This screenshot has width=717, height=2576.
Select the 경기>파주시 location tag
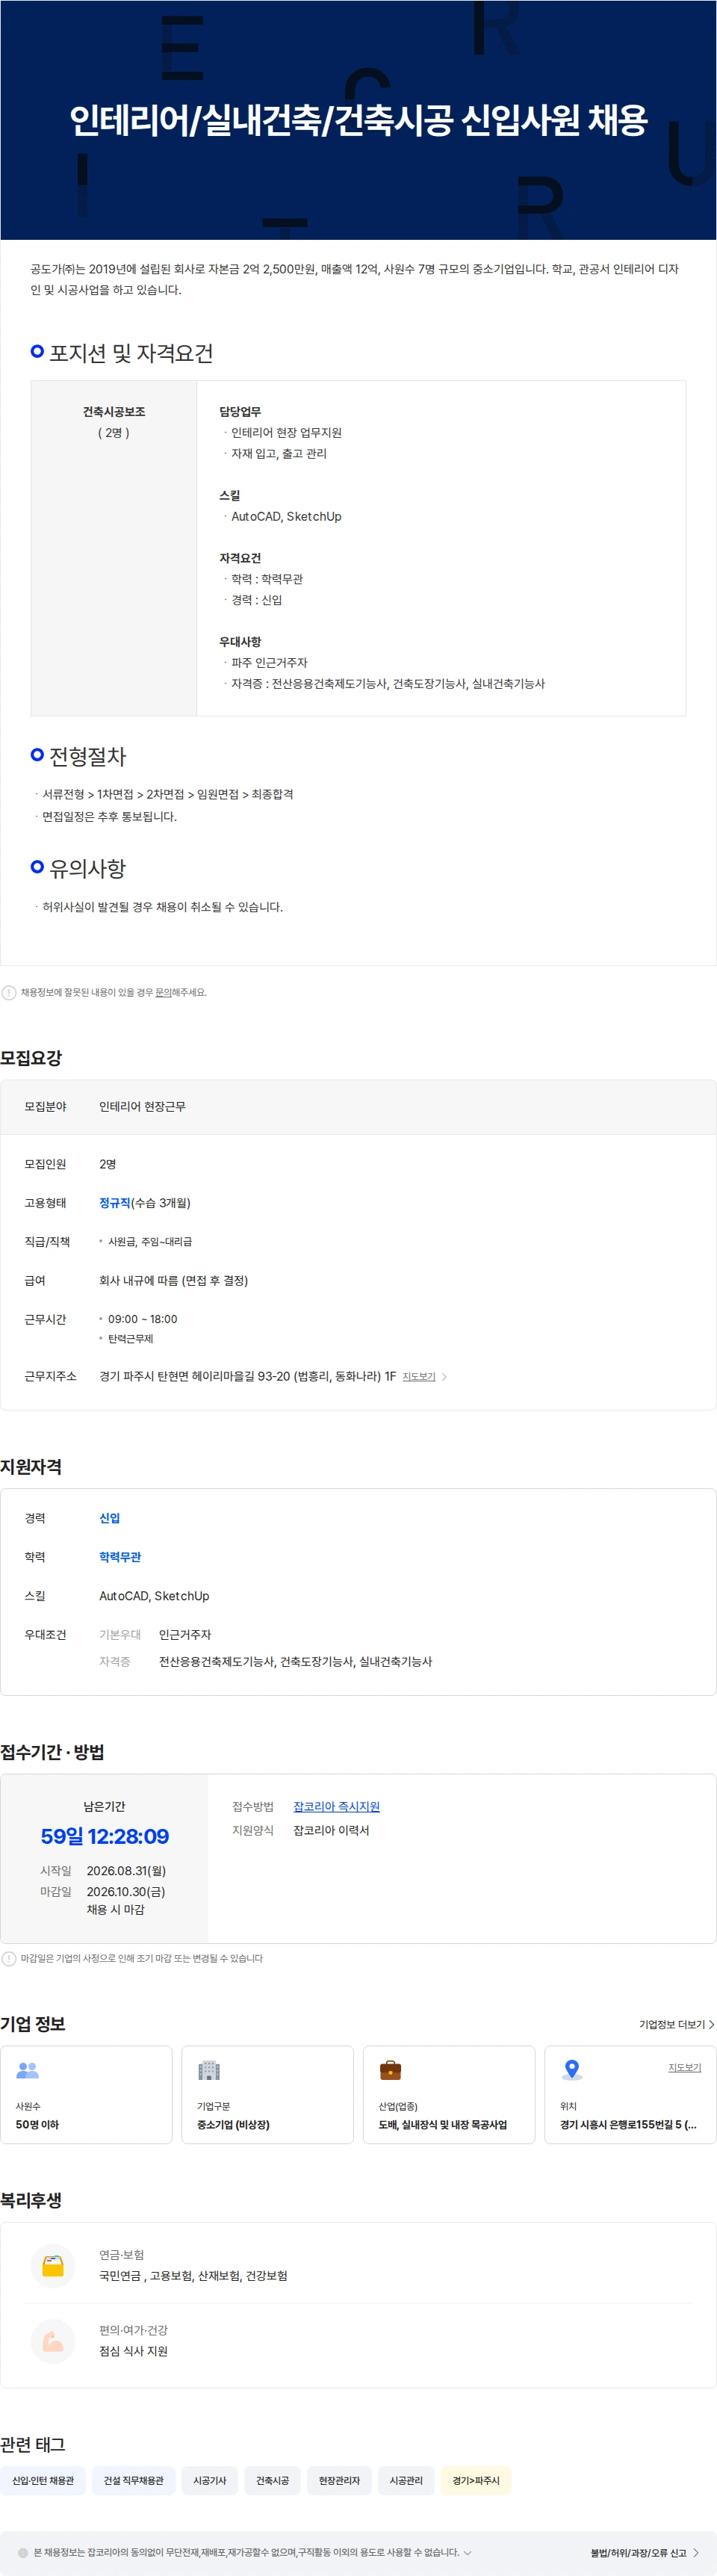coord(476,2481)
